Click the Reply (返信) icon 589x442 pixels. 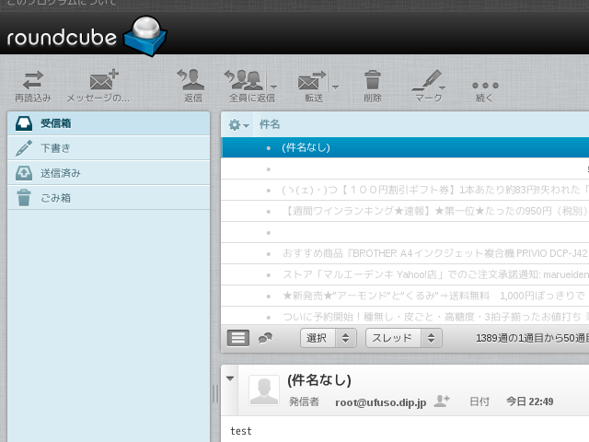click(x=192, y=81)
